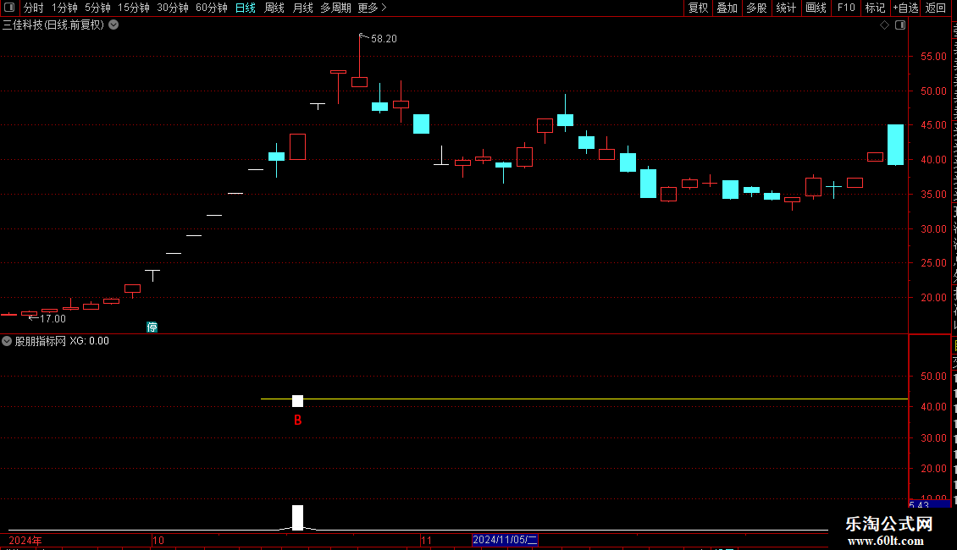Click the 10 month marker on the time axis
Image resolution: width=957 pixels, height=550 pixels.
[158, 540]
